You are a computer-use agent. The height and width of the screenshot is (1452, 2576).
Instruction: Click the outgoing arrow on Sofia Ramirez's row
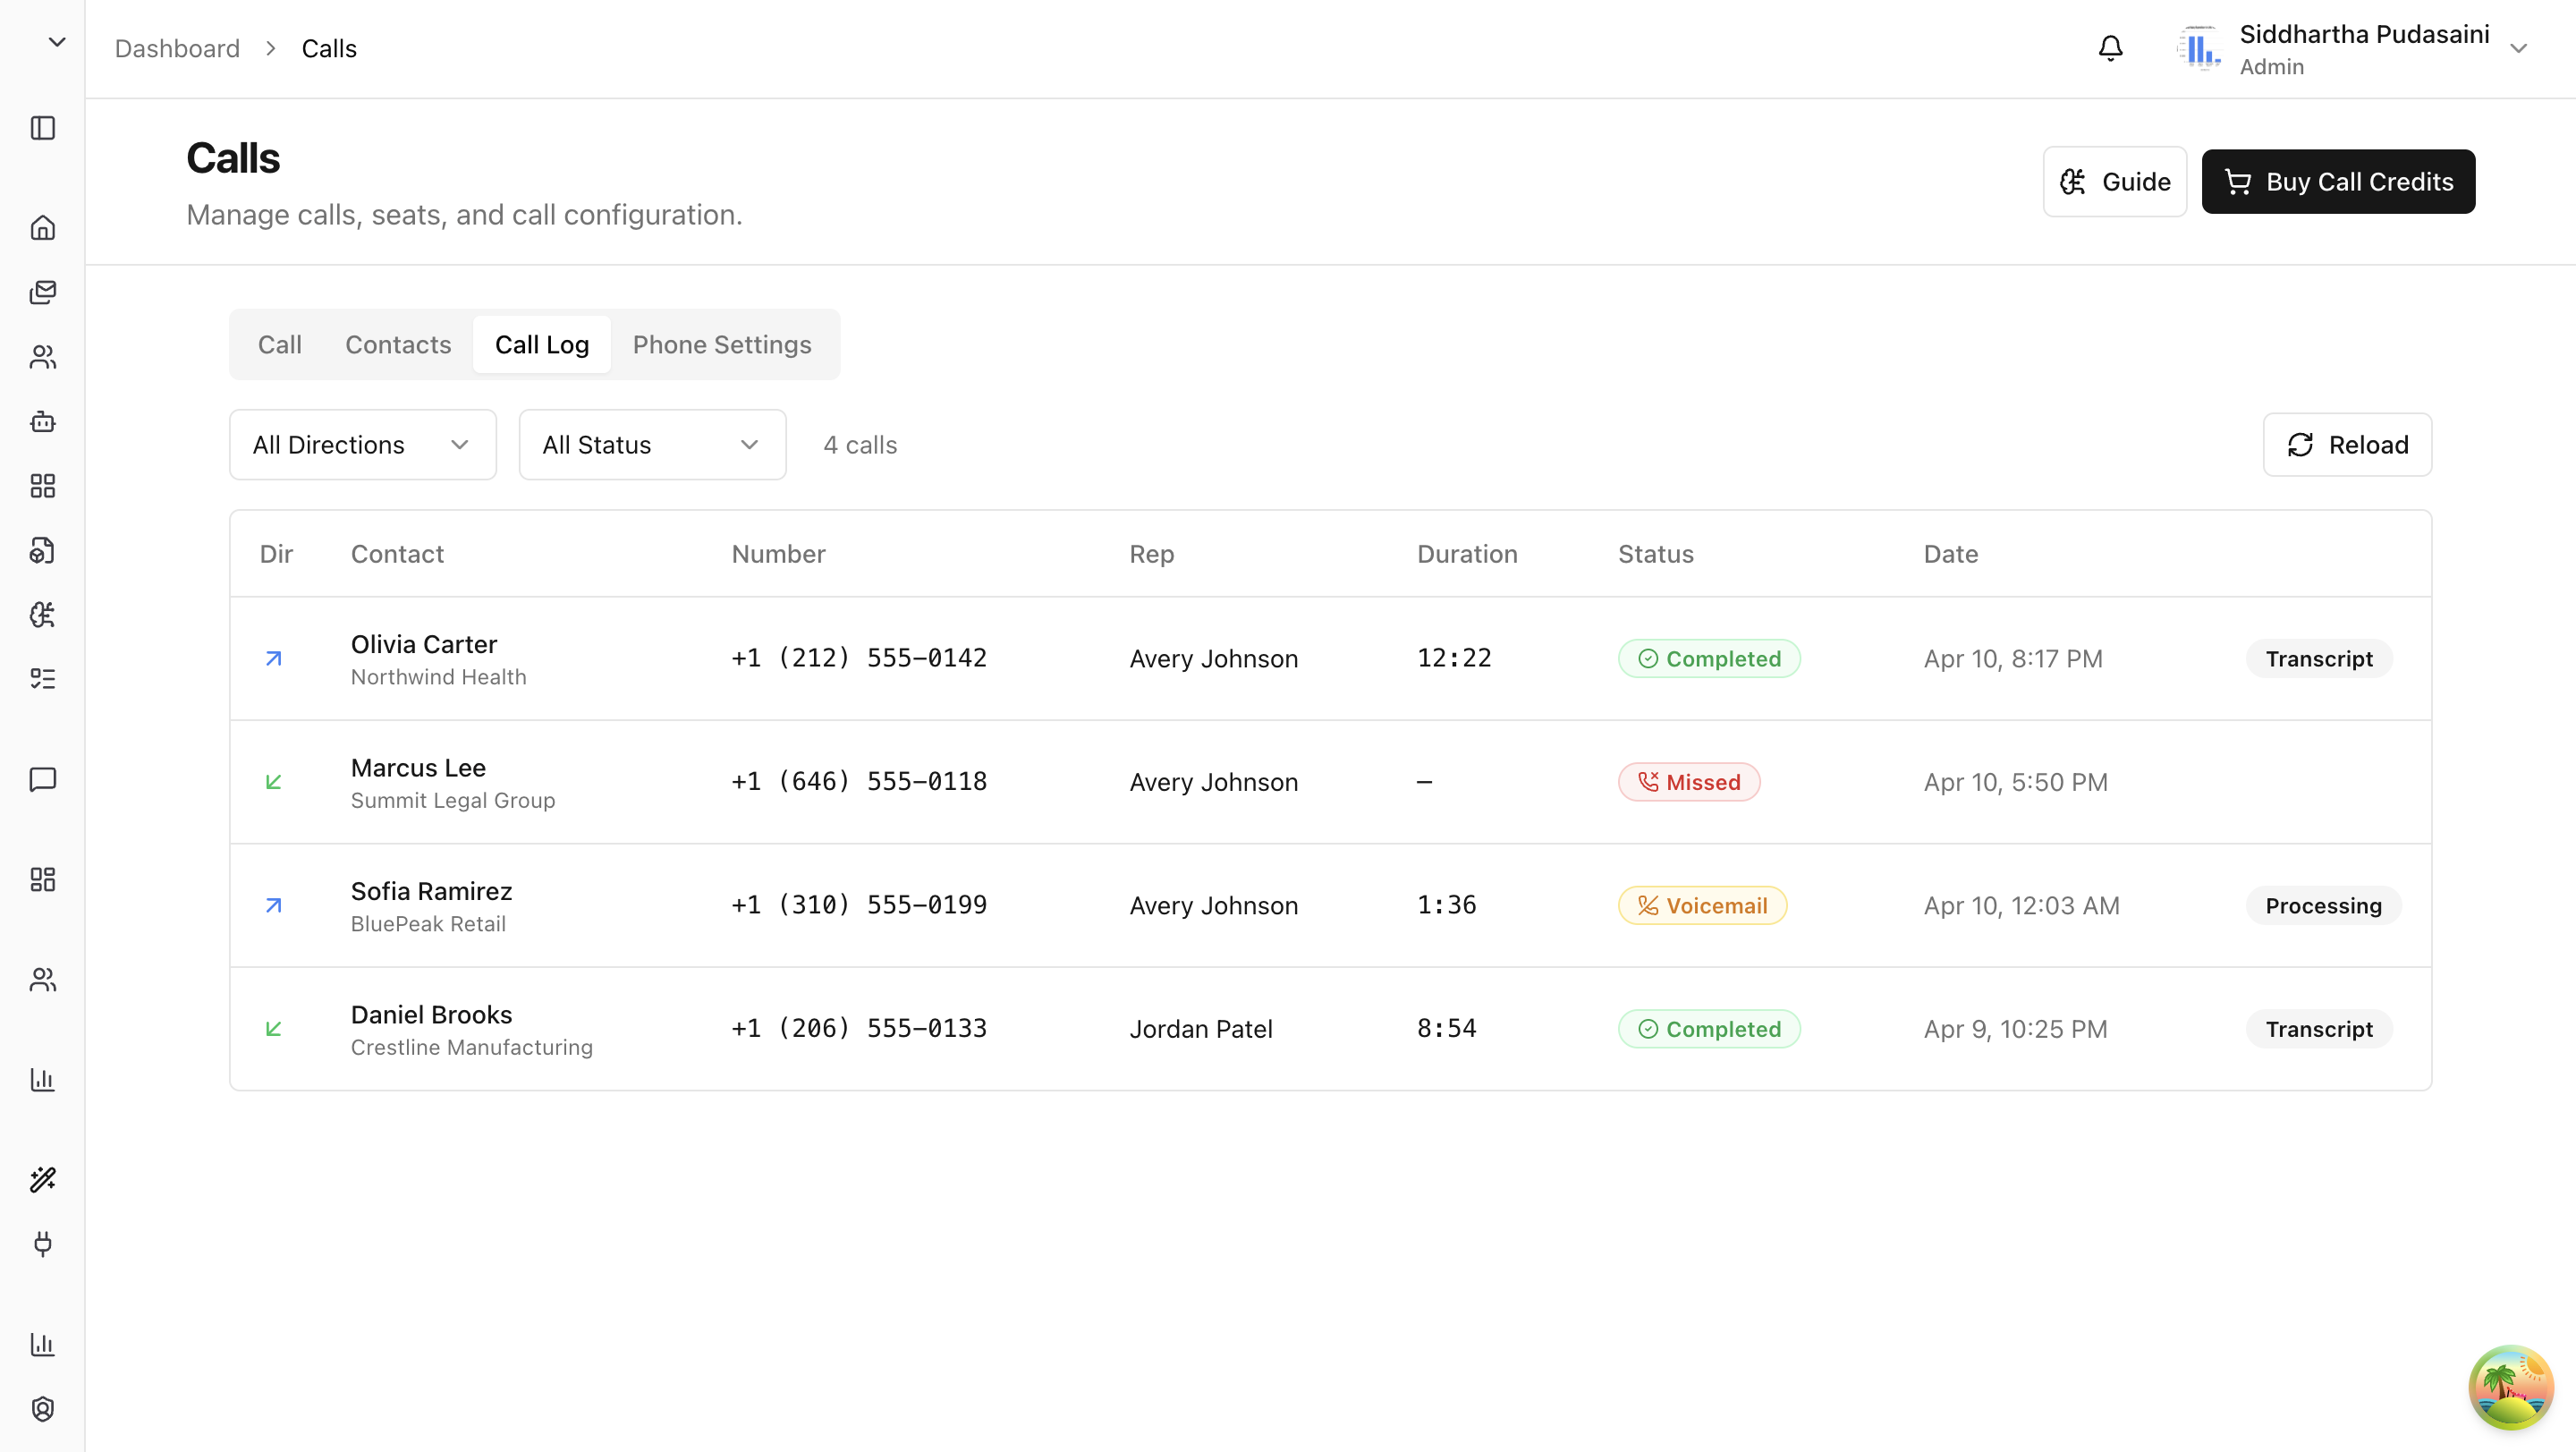click(x=273, y=905)
